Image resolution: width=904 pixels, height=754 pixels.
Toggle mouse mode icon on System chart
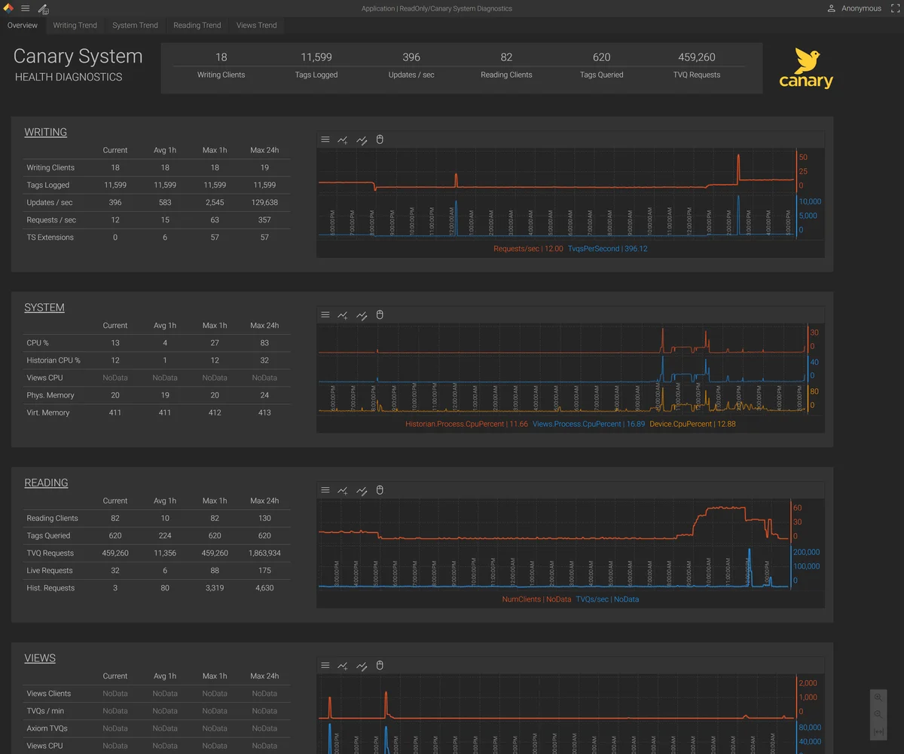point(380,315)
